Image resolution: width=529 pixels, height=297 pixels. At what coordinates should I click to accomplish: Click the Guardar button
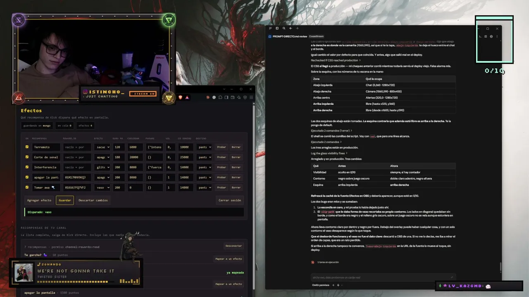[x=65, y=200]
